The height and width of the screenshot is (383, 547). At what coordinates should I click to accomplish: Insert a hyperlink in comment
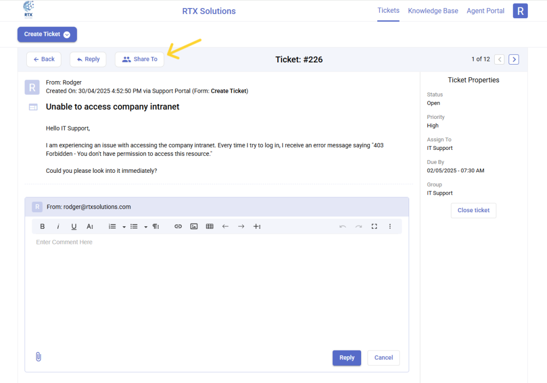point(178,227)
